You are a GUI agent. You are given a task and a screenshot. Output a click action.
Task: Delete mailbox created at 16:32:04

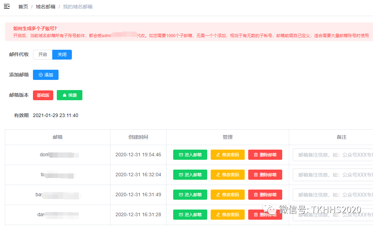[x=265, y=175]
